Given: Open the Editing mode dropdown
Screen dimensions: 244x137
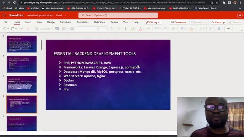Looking at the screenshot, I should coord(153,22).
